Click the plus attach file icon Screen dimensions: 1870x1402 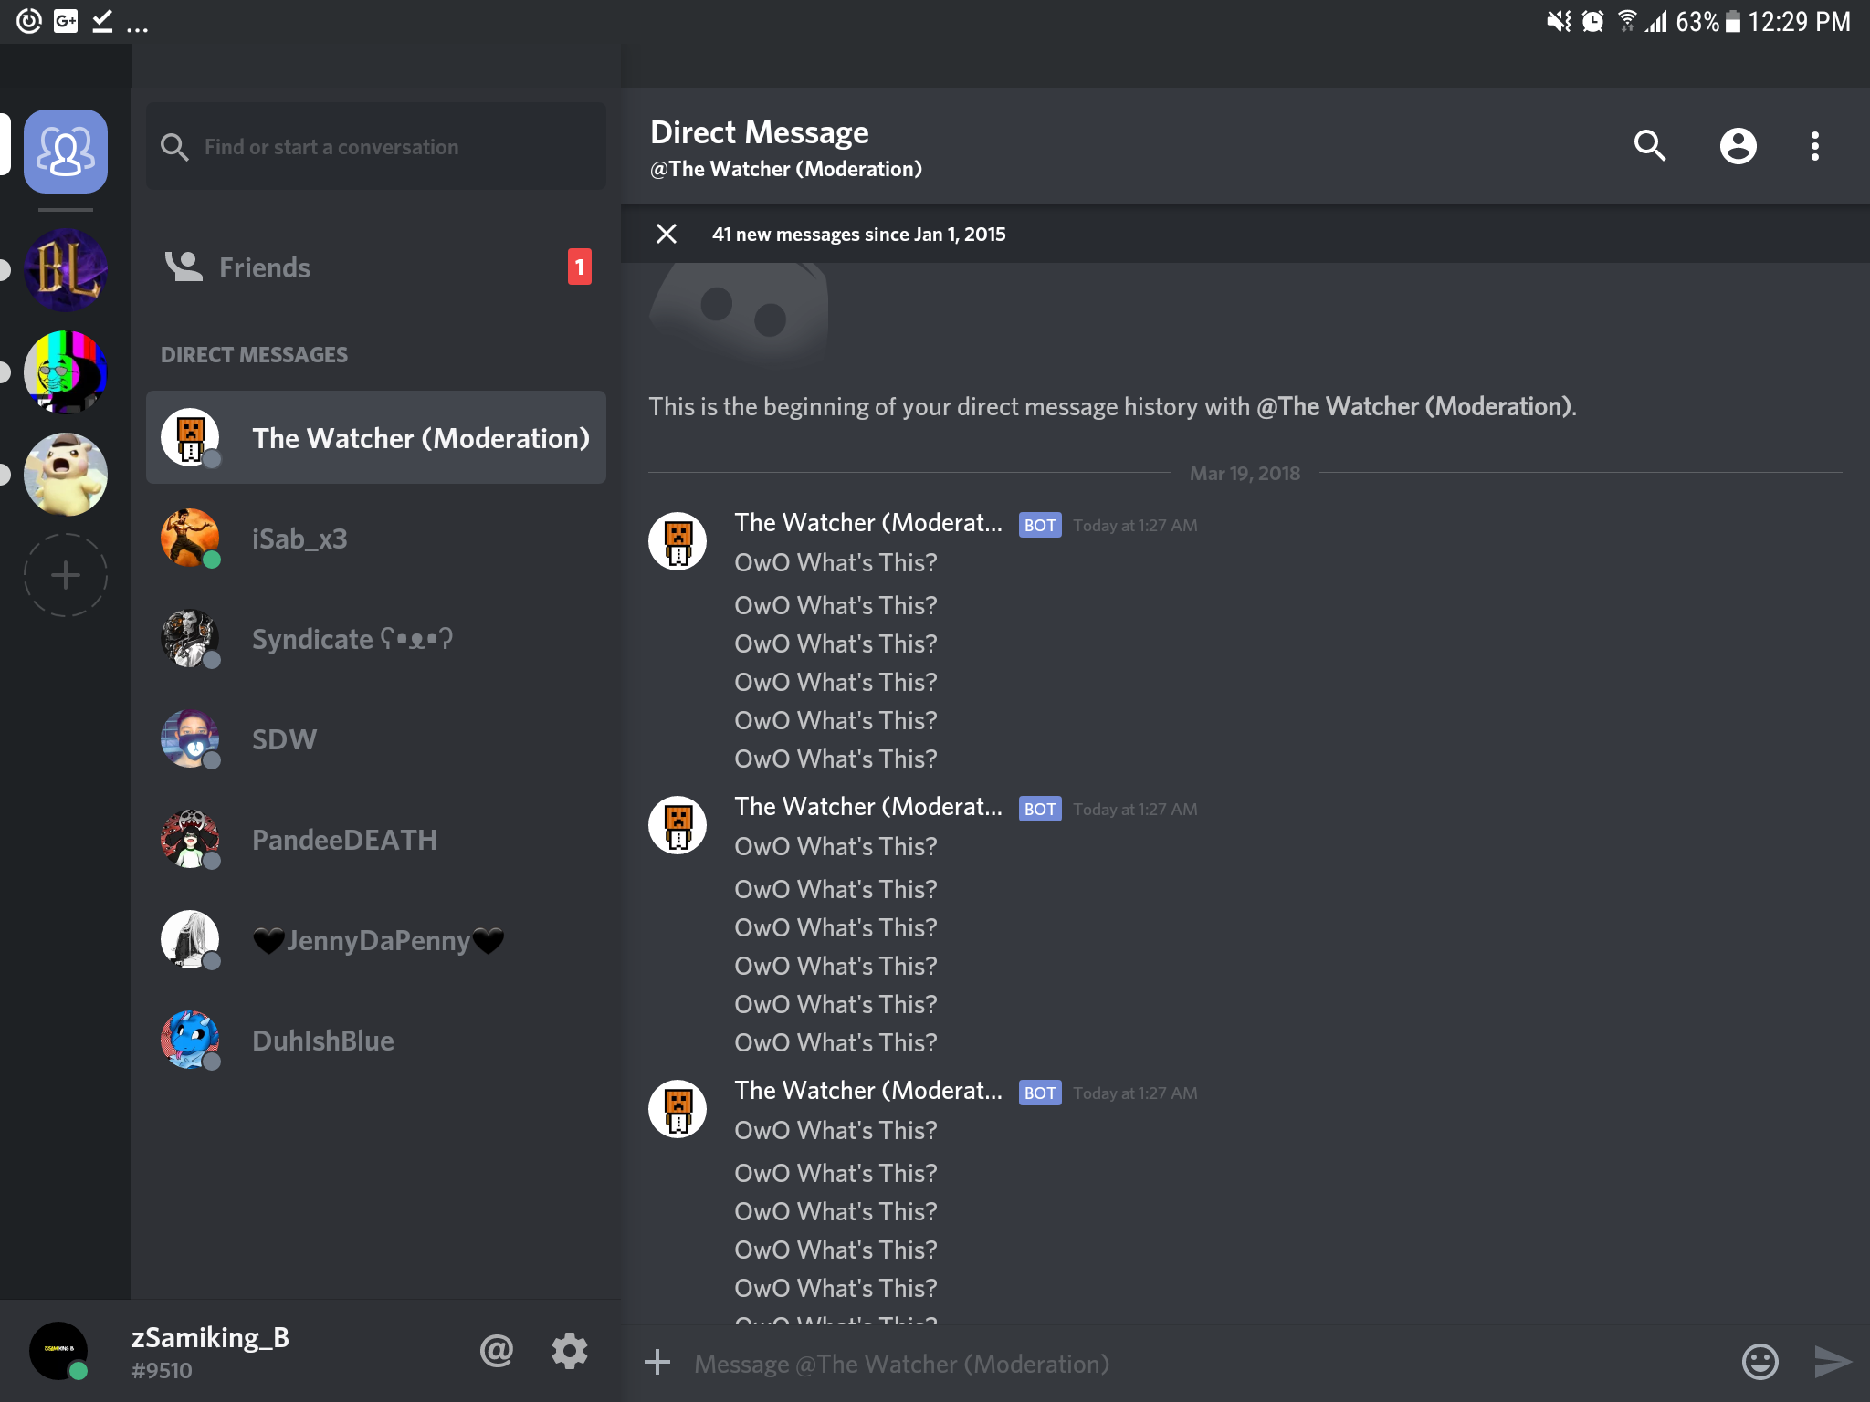pyautogui.click(x=657, y=1363)
